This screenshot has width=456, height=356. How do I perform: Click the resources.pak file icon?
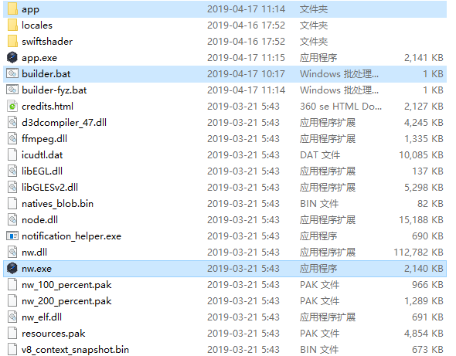pos(12,334)
